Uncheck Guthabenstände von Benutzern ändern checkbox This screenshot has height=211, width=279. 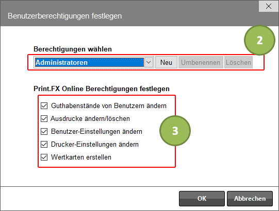pos(44,105)
